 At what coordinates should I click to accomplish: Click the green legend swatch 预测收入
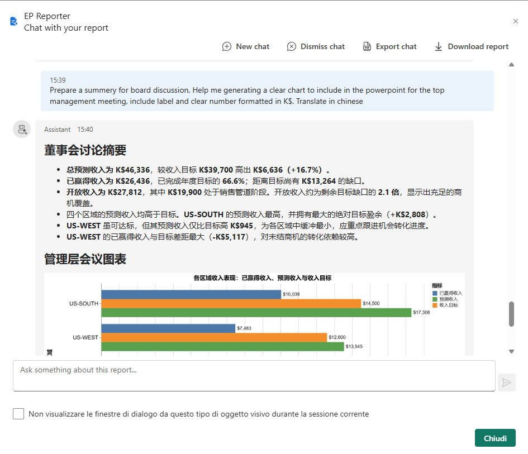tap(435, 299)
